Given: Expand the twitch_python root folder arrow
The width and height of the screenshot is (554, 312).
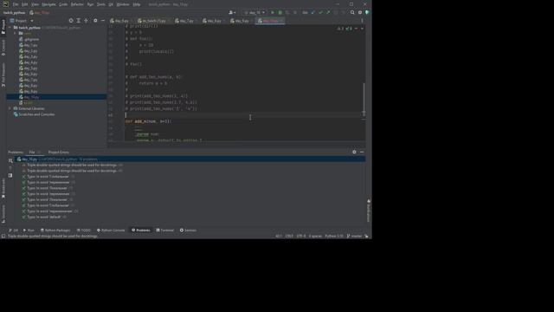Looking at the screenshot, I should (10, 28).
